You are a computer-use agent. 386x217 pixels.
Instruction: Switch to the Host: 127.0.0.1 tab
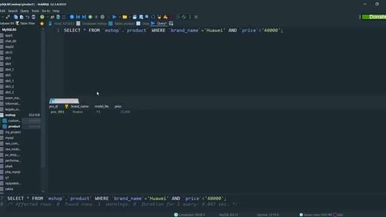click(x=62, y=24)
